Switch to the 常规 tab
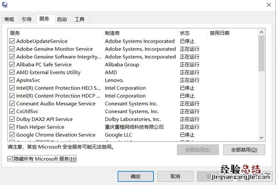Image resolution: width=276 pixels, height=185 pixels. coord(9,19)
